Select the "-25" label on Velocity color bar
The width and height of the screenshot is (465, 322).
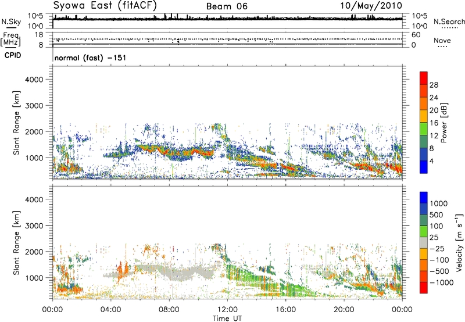point(436,249)
